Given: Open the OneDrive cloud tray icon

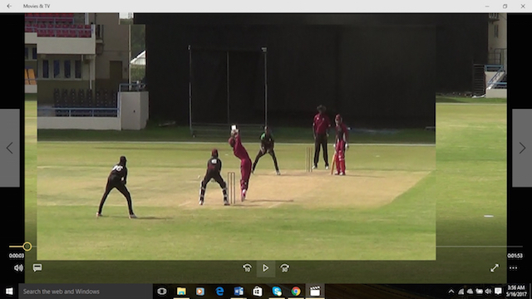Looking at the screenshot, I should coord(470,292).
